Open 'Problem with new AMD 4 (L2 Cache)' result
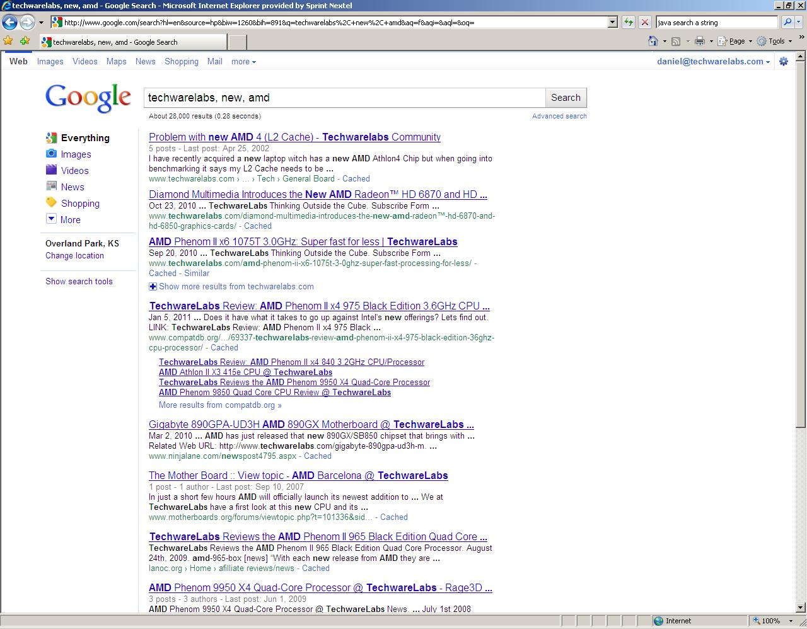The width and height of the screenshot is (807, 629). point(294,137)
